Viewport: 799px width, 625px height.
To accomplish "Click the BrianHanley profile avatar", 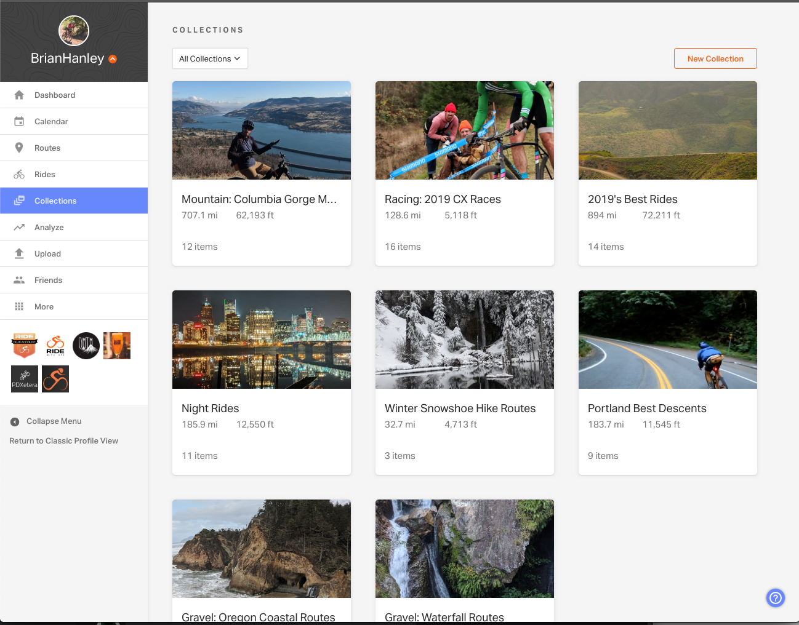I will pos(74,31).
